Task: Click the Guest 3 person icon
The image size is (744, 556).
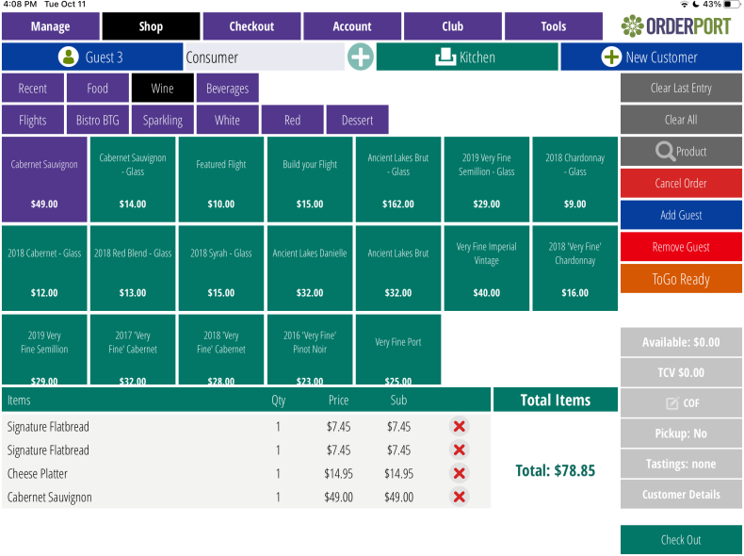Action: (69, 57)
